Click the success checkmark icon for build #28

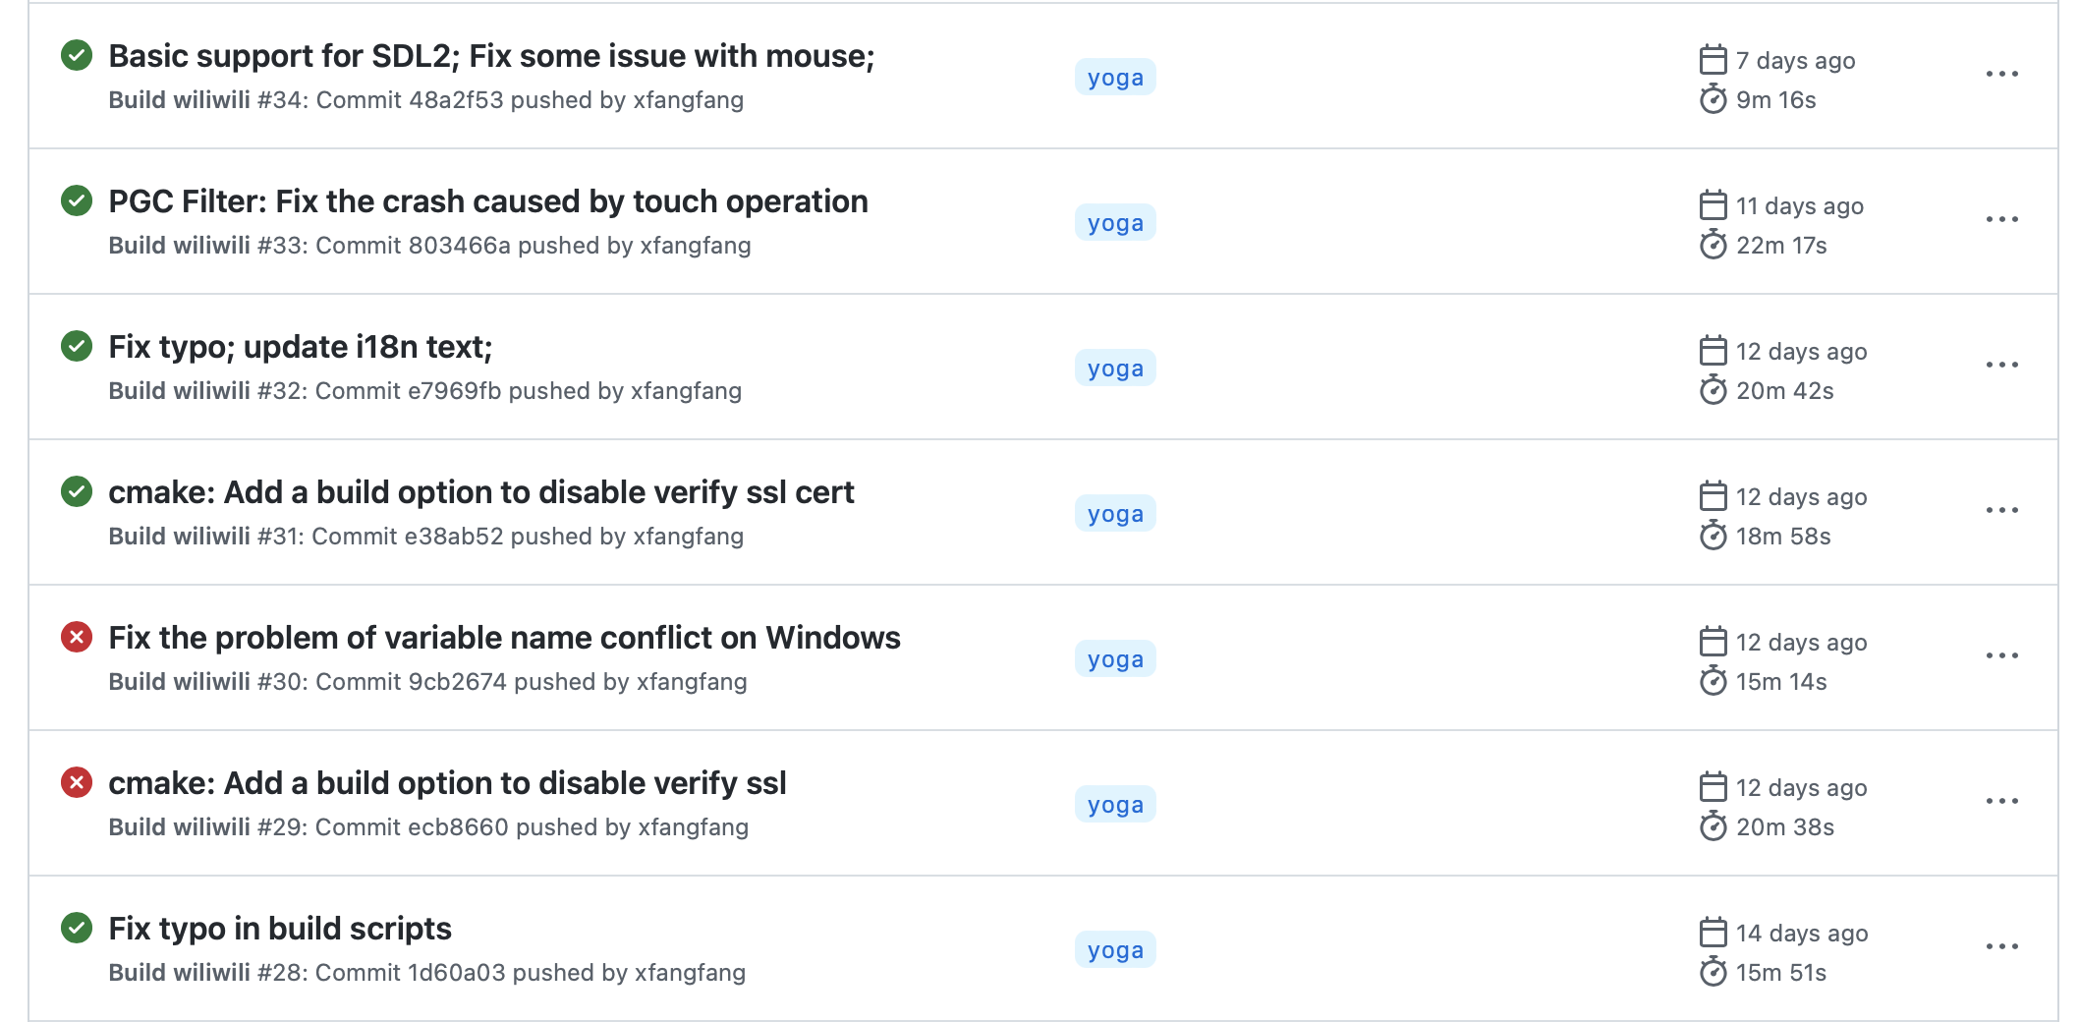pyautogui.click(x=77, y=929)
